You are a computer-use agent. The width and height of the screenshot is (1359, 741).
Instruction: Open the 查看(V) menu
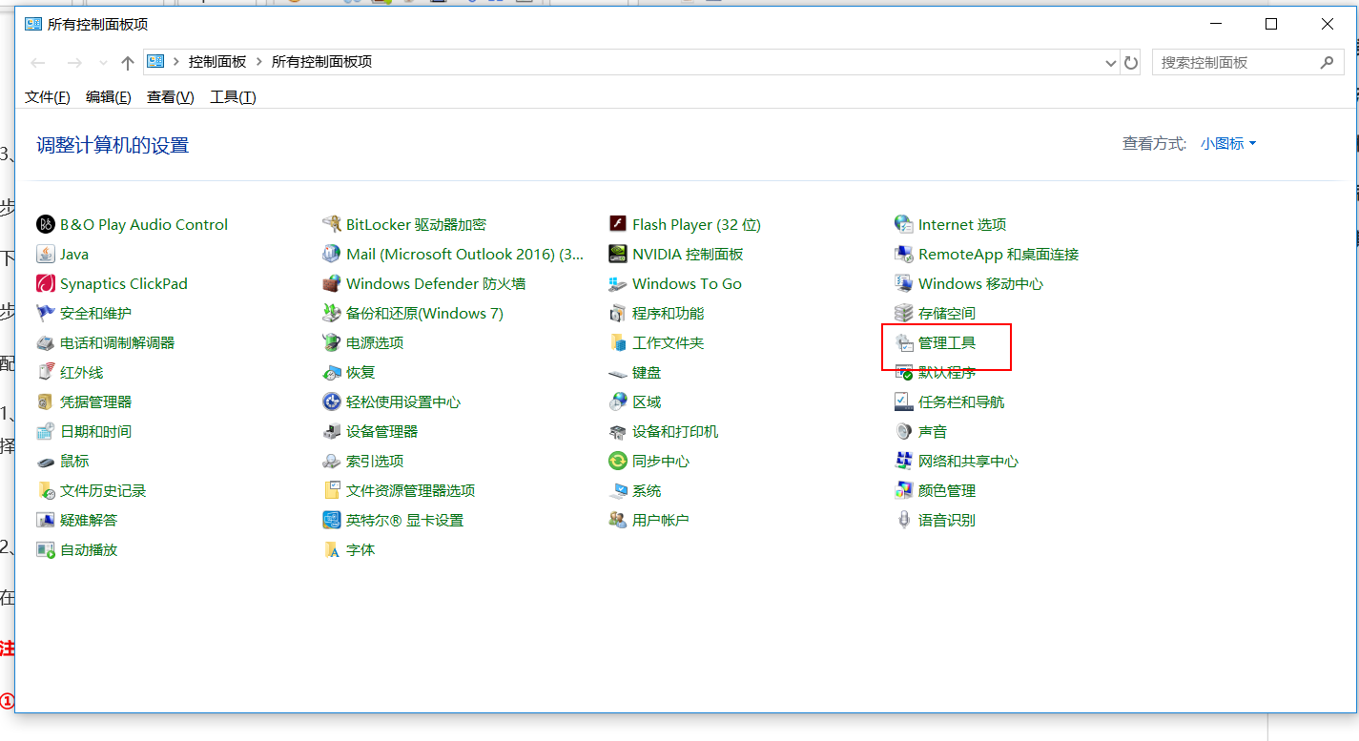tap(171, 97)
